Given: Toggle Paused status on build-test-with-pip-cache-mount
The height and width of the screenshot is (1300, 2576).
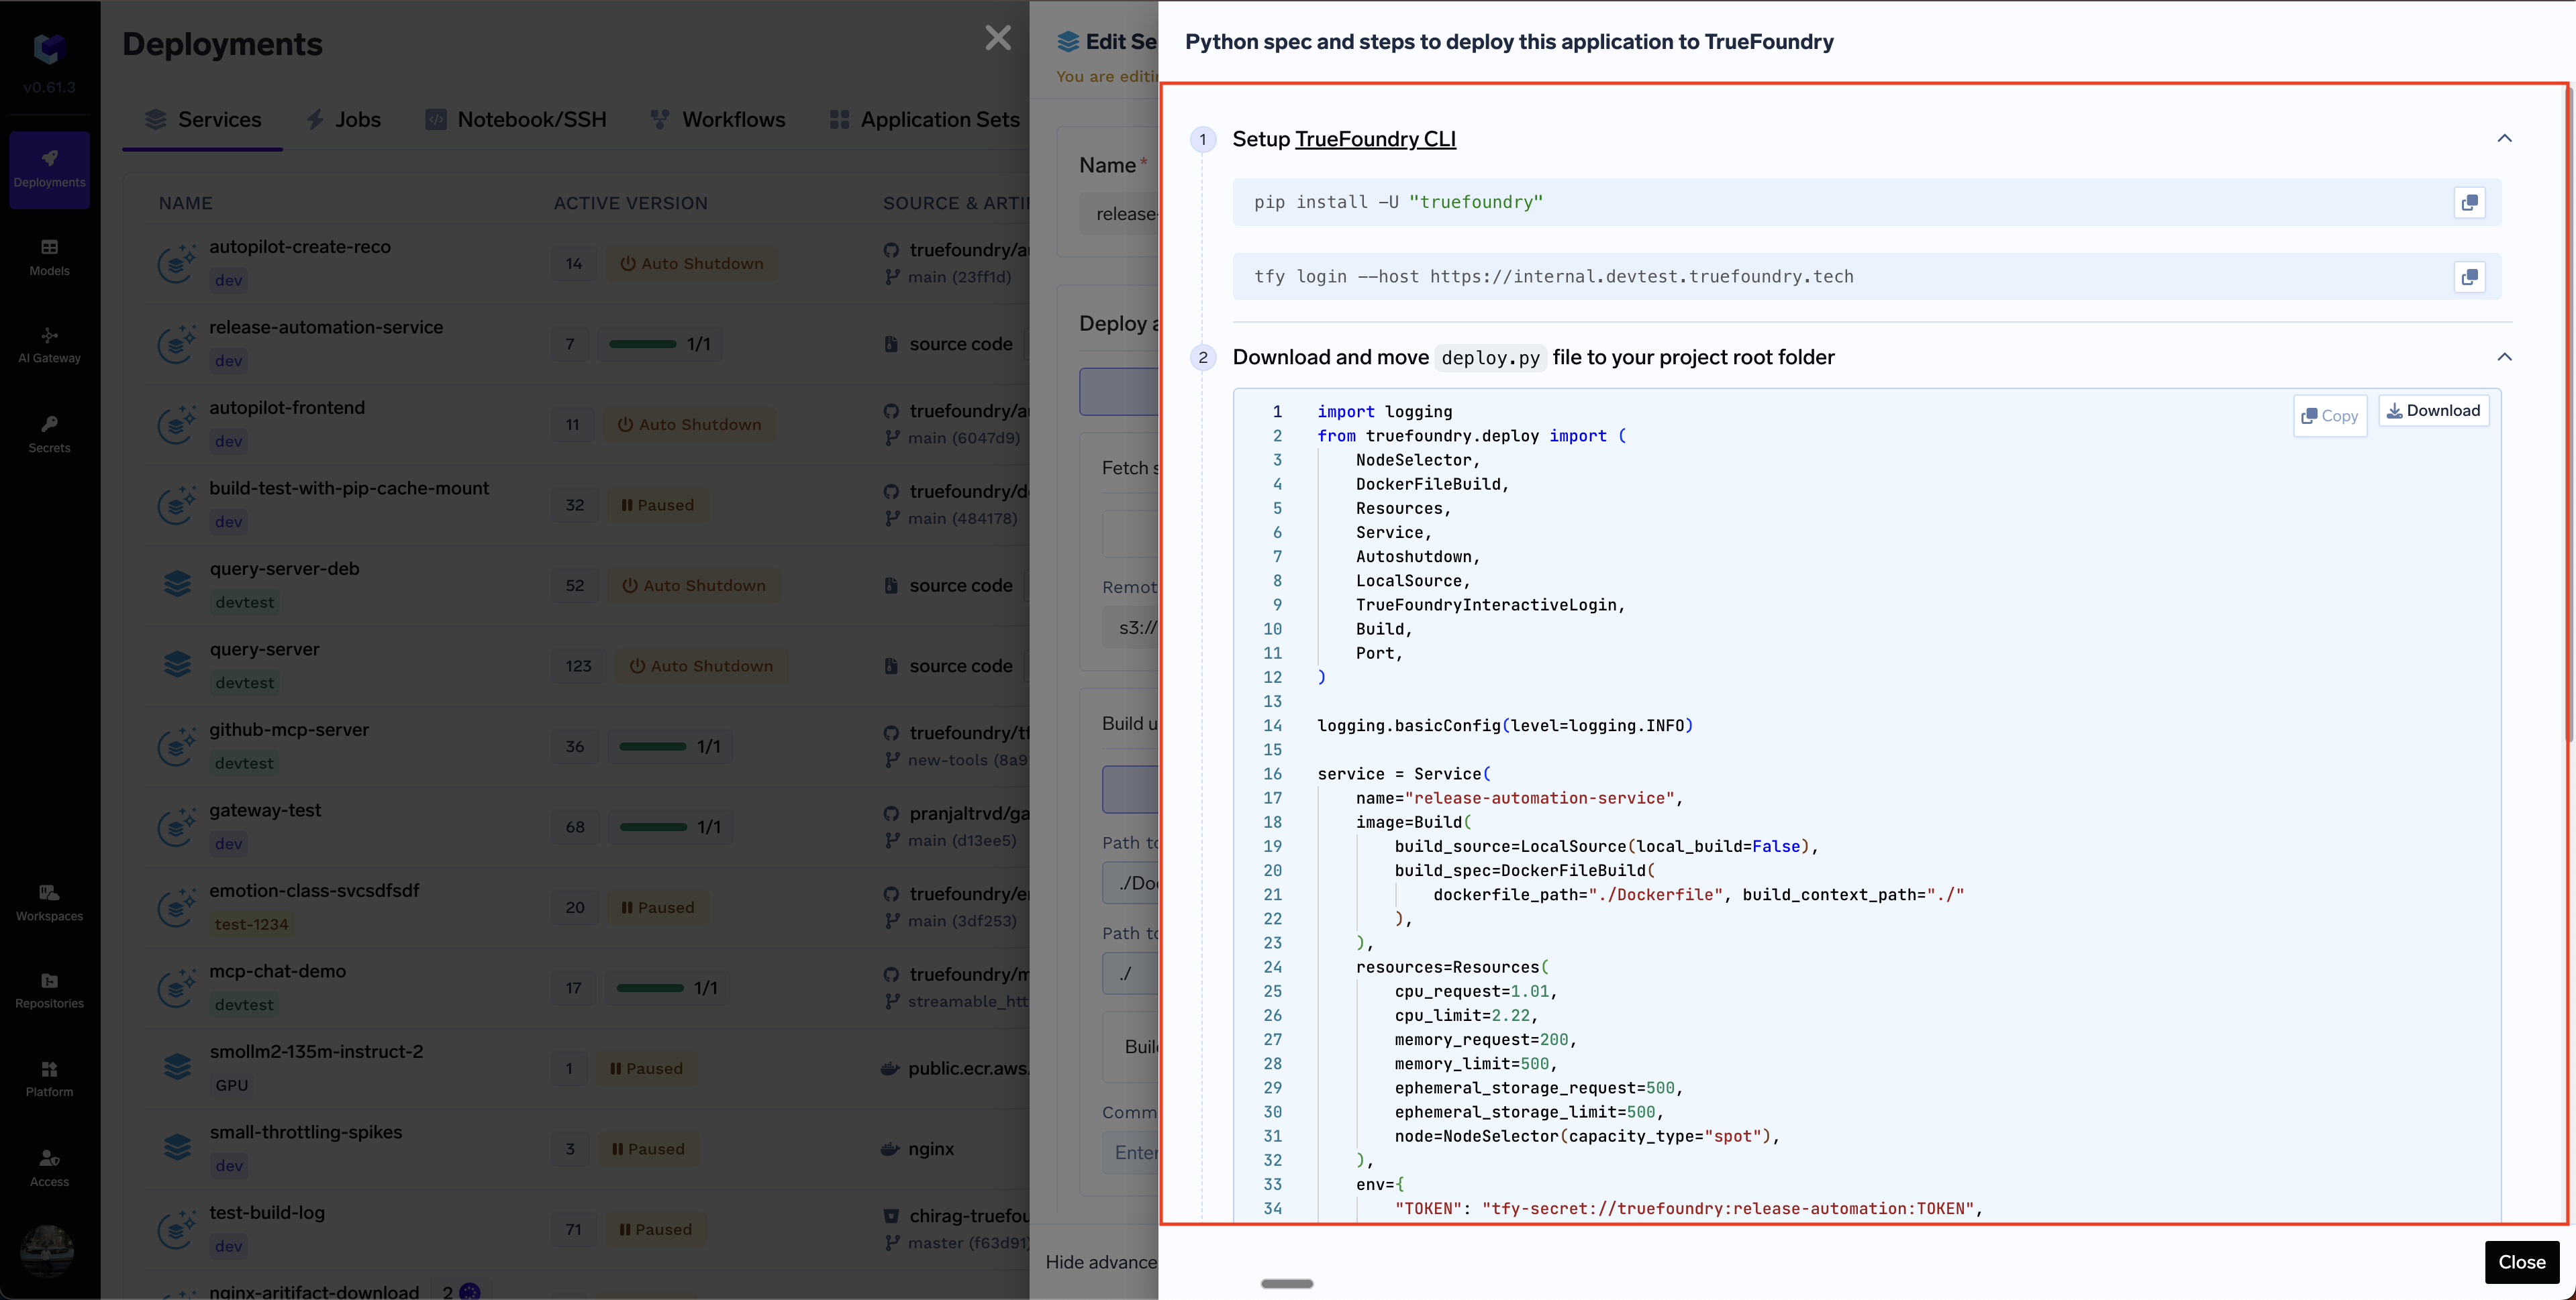Looking at the screenshot, I should click(657, 504).
